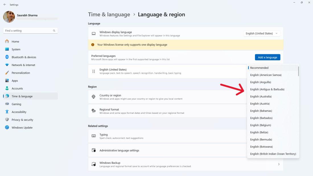Click the Network & internet wifi icon

[7, 65]
